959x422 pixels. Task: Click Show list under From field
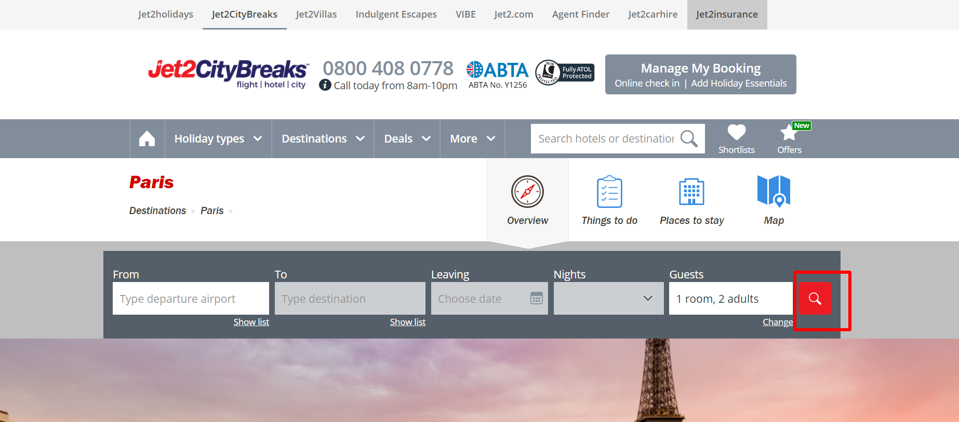click(251, 322)
